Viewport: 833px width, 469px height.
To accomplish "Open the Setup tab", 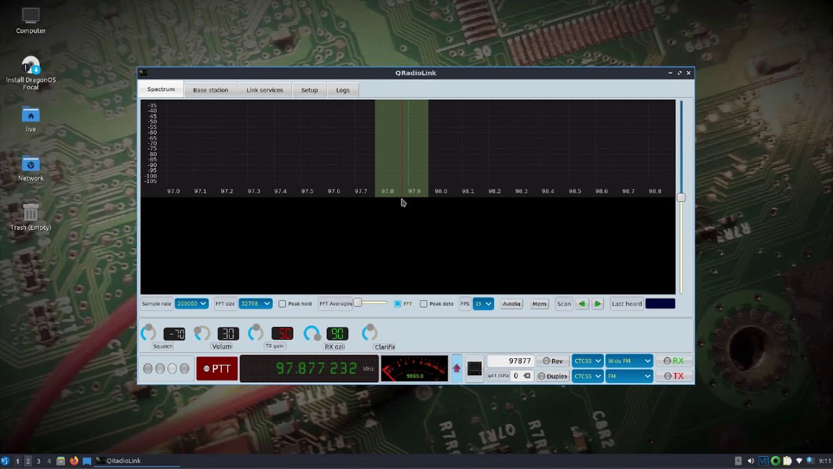I will pos(309,90).
